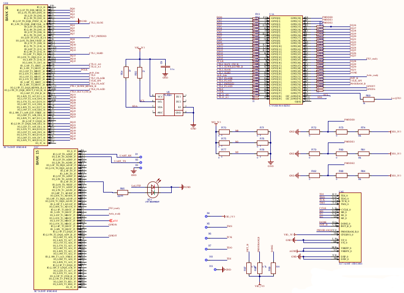
Task: Select resistor R74 near VIO_3V3
Action: pyautogui.click(x=363, y=132)
